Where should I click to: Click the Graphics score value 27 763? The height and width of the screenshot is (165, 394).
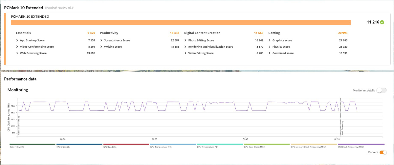(343, 40)
